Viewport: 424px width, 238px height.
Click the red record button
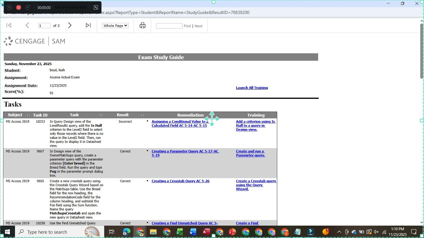click(x=19, y=7)
